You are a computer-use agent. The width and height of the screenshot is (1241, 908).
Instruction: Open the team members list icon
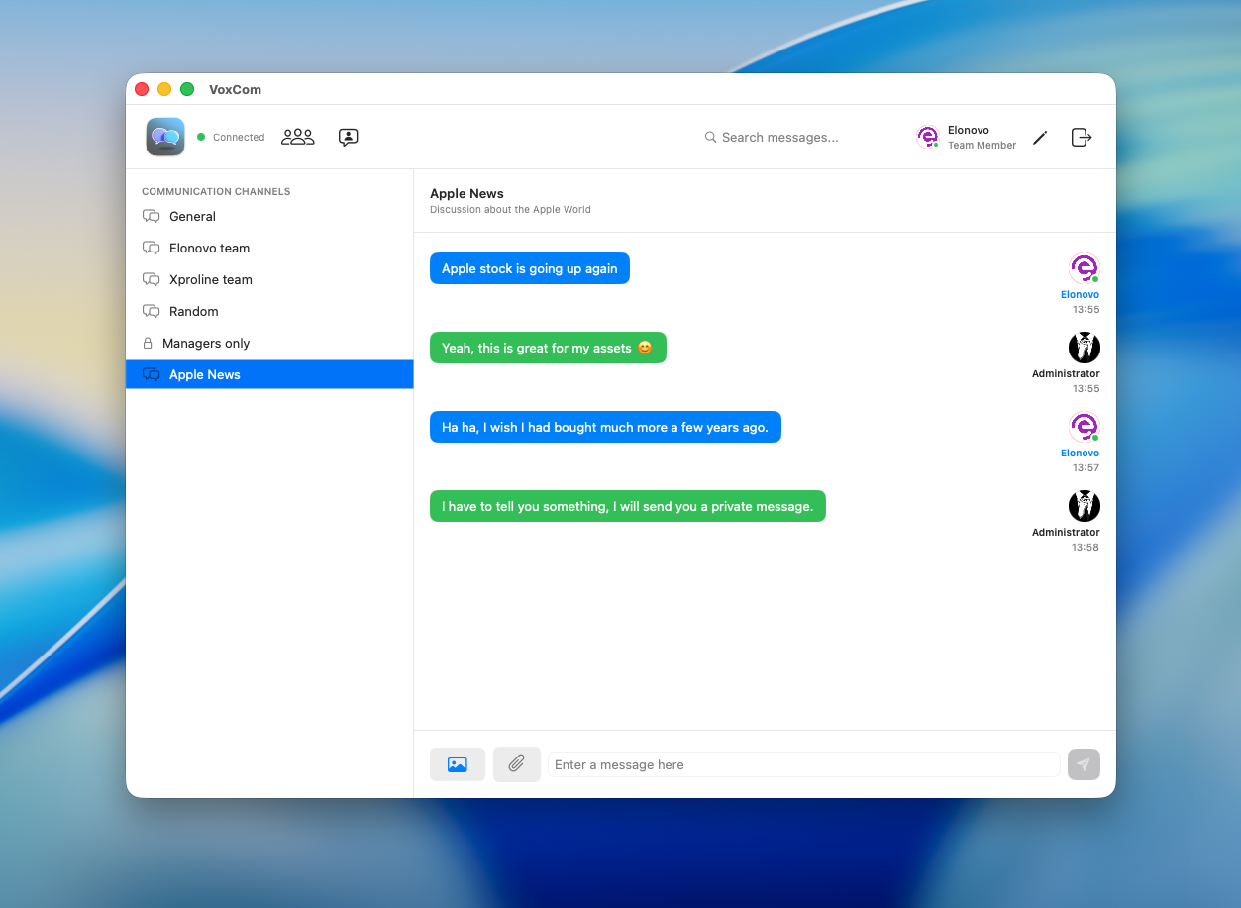(x=297, y=137)
